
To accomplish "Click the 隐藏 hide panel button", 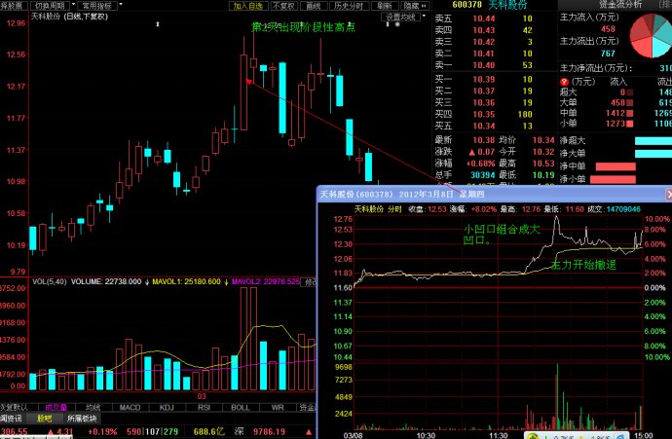I will 415,6.
